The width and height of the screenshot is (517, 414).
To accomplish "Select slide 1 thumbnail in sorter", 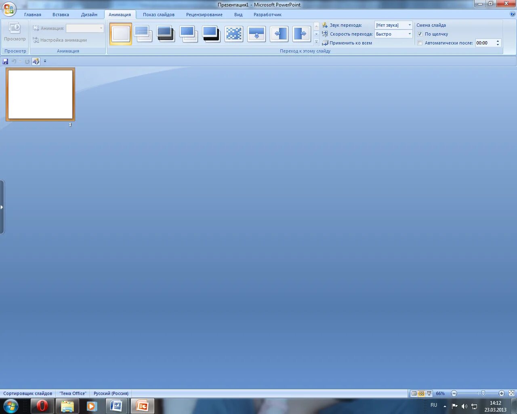I will point(40,95).
